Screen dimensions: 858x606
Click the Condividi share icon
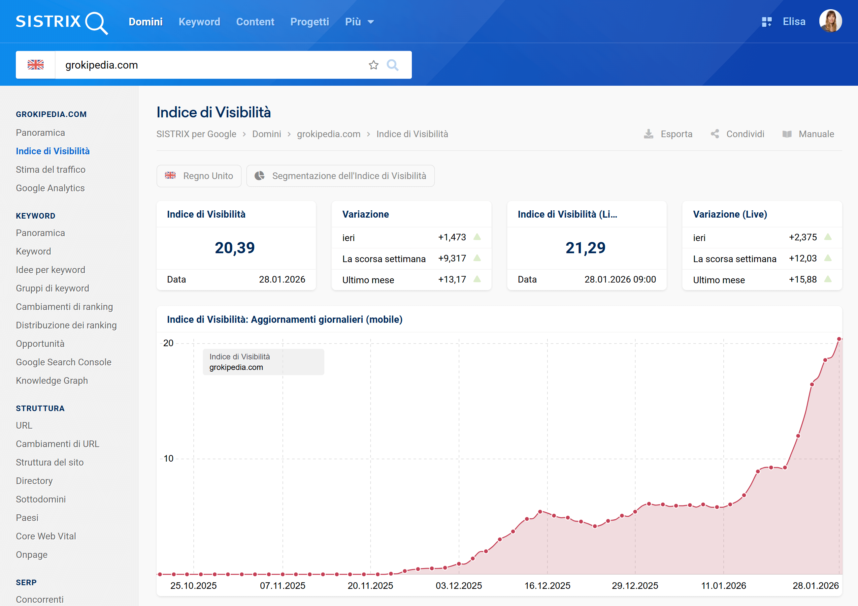(715, 134)
